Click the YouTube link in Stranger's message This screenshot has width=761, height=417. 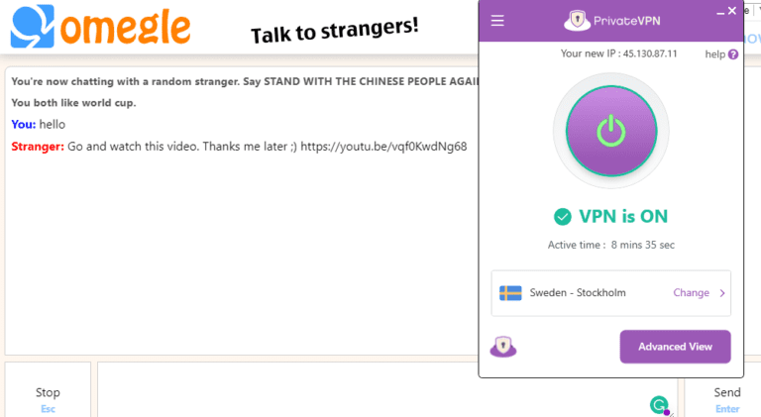(x=383, y=147)
